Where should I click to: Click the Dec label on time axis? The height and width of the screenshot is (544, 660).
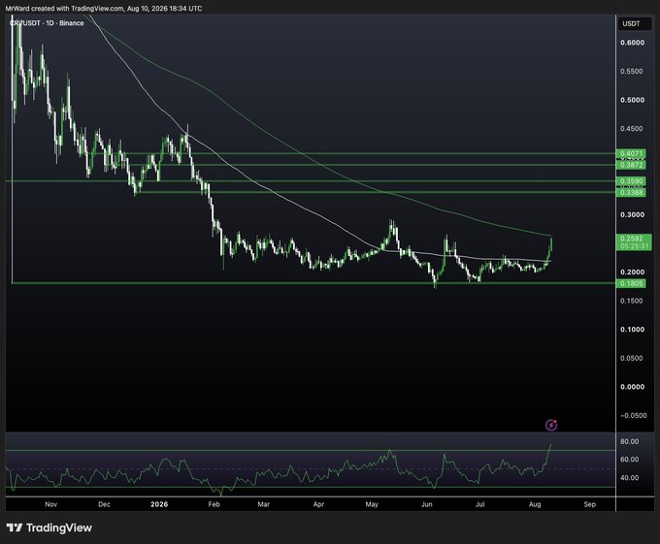pyautogui.click(x=104, y=504)
